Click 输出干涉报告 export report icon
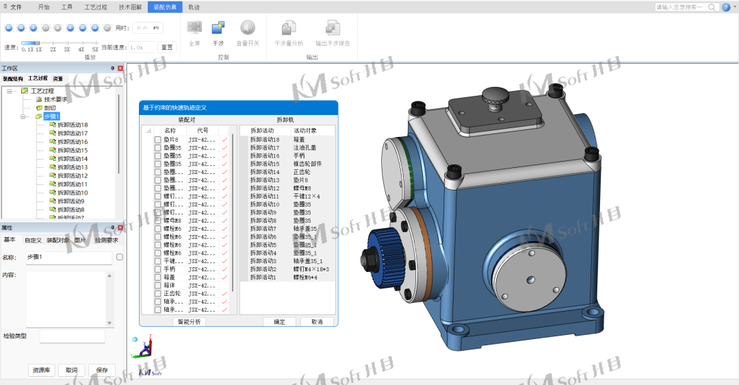The width and height of the screenshot is (739, 385). click(x=333, y=28)
